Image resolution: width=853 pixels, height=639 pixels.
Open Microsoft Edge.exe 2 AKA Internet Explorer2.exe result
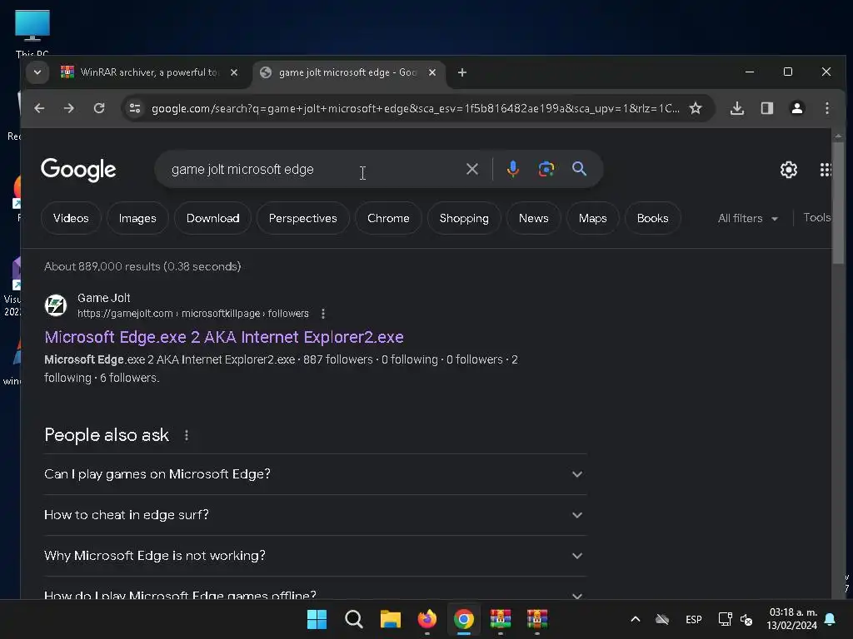pos(224,337)
